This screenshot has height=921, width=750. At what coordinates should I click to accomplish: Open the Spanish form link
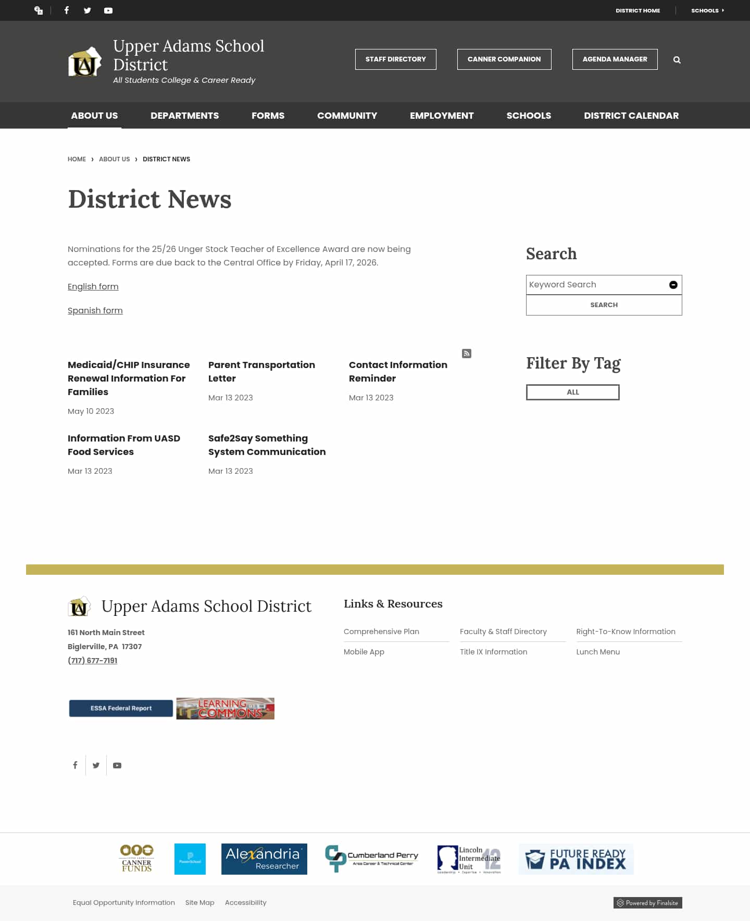tap(95, 311)
